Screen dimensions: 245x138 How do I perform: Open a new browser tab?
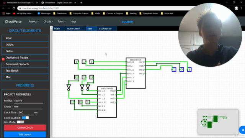click(81, 3)
